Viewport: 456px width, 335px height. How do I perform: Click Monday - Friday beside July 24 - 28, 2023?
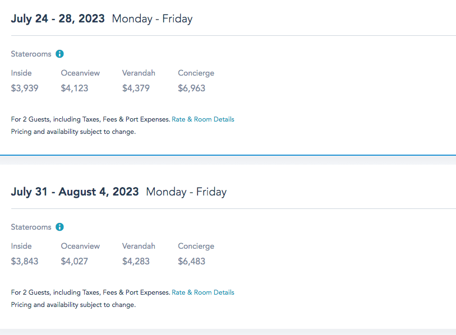152,18
